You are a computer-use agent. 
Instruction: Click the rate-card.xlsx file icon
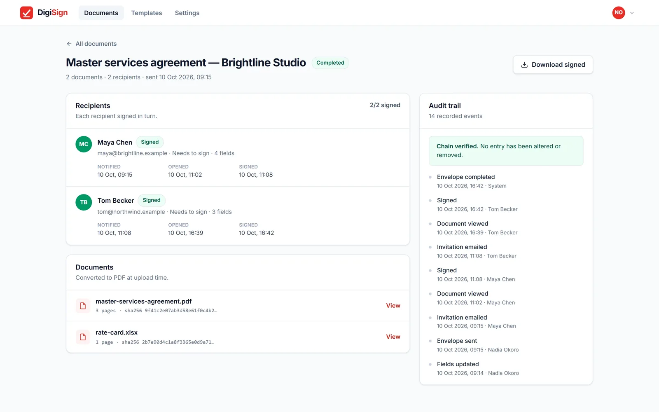83,337
